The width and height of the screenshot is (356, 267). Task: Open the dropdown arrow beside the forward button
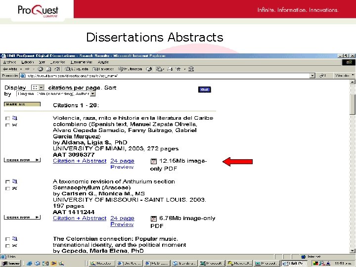pos(34,69)
